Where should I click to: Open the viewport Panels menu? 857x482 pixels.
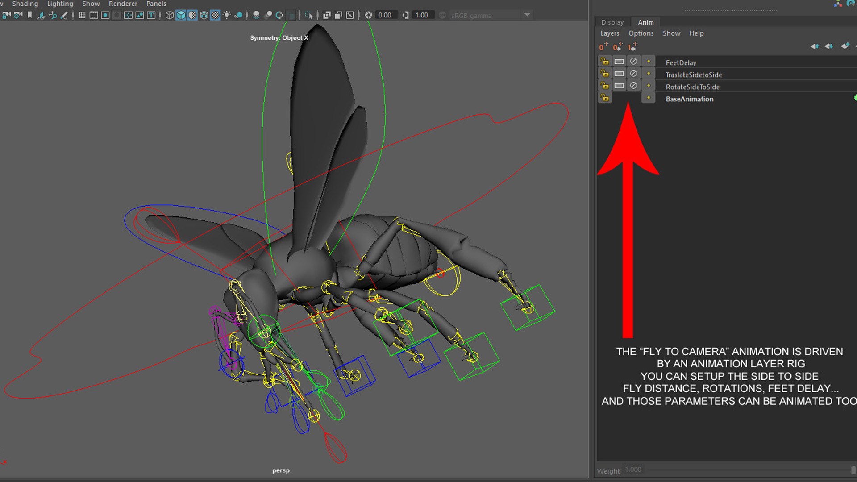click(x=156, y=4)
